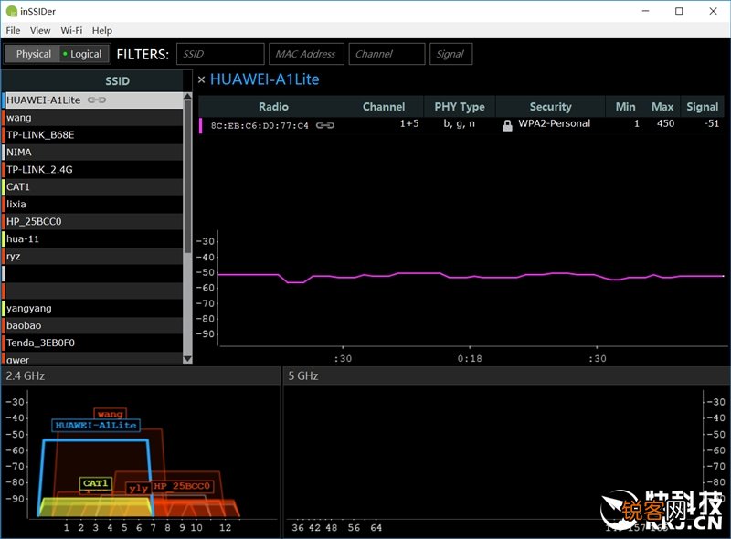Image resolution: width=731 pixels, height=539 pixels.
Task: Open the View menu
Action: (x=40, y=30)
